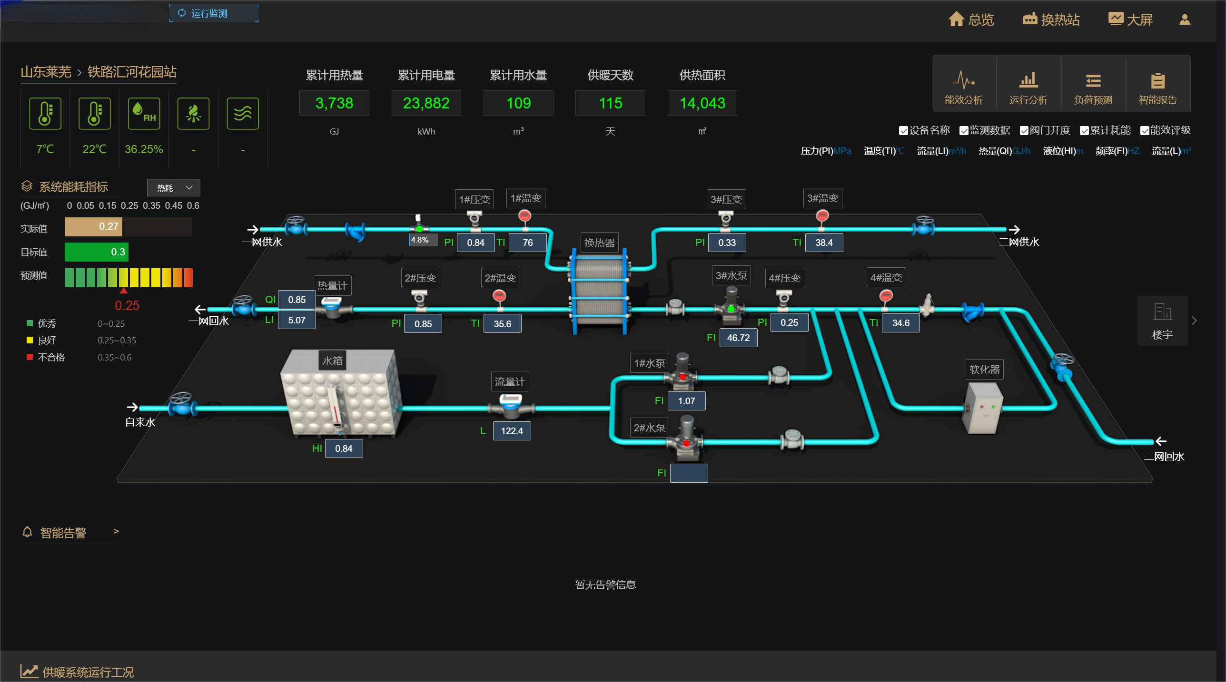Click the 铁路汇河花园站 breadcrumb link

pyautogui.click(x=132, y=72)
